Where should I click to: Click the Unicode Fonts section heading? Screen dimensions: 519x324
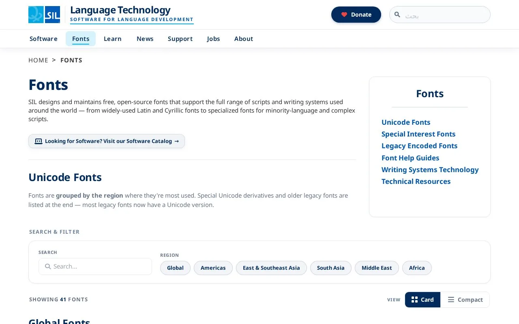tap(65, 177)
